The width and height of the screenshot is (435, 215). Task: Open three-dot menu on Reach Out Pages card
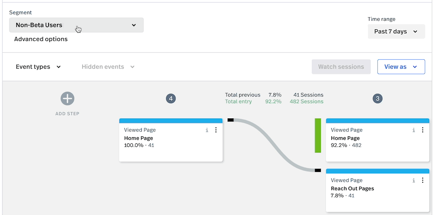(x=423, y=180)
